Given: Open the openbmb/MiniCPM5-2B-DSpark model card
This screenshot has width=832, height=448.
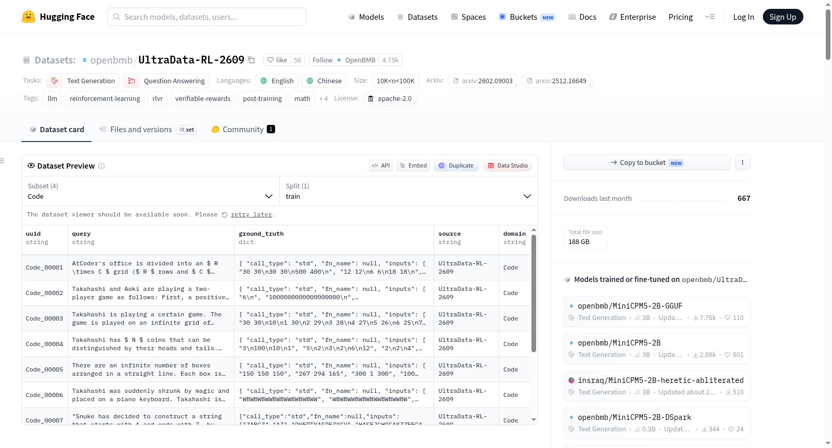Looking at the screenshot, I should [657, 423].
